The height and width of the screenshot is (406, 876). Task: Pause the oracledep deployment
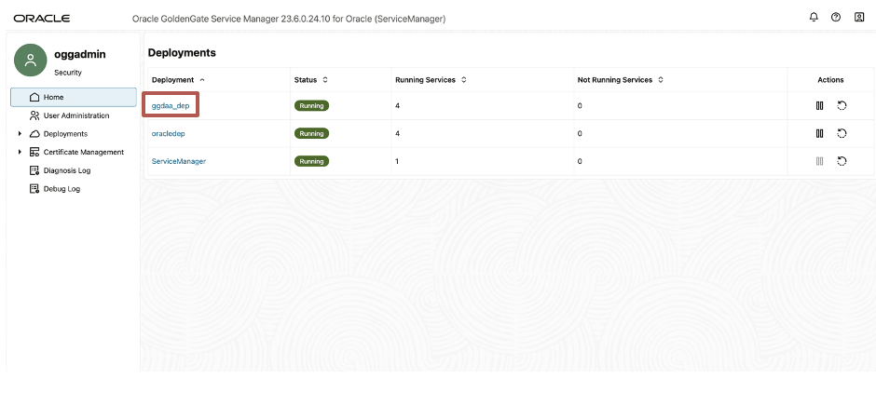click(x=819, y=133)
